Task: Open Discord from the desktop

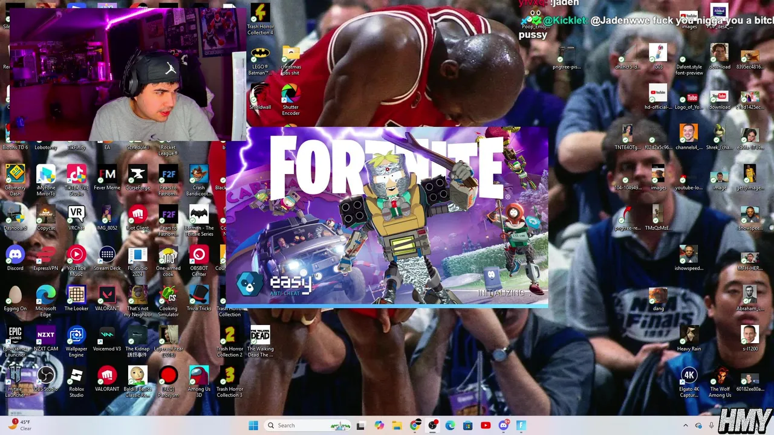Action: point(15,258)
